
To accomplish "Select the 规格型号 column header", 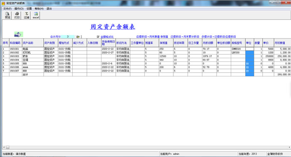I will 238,43.
